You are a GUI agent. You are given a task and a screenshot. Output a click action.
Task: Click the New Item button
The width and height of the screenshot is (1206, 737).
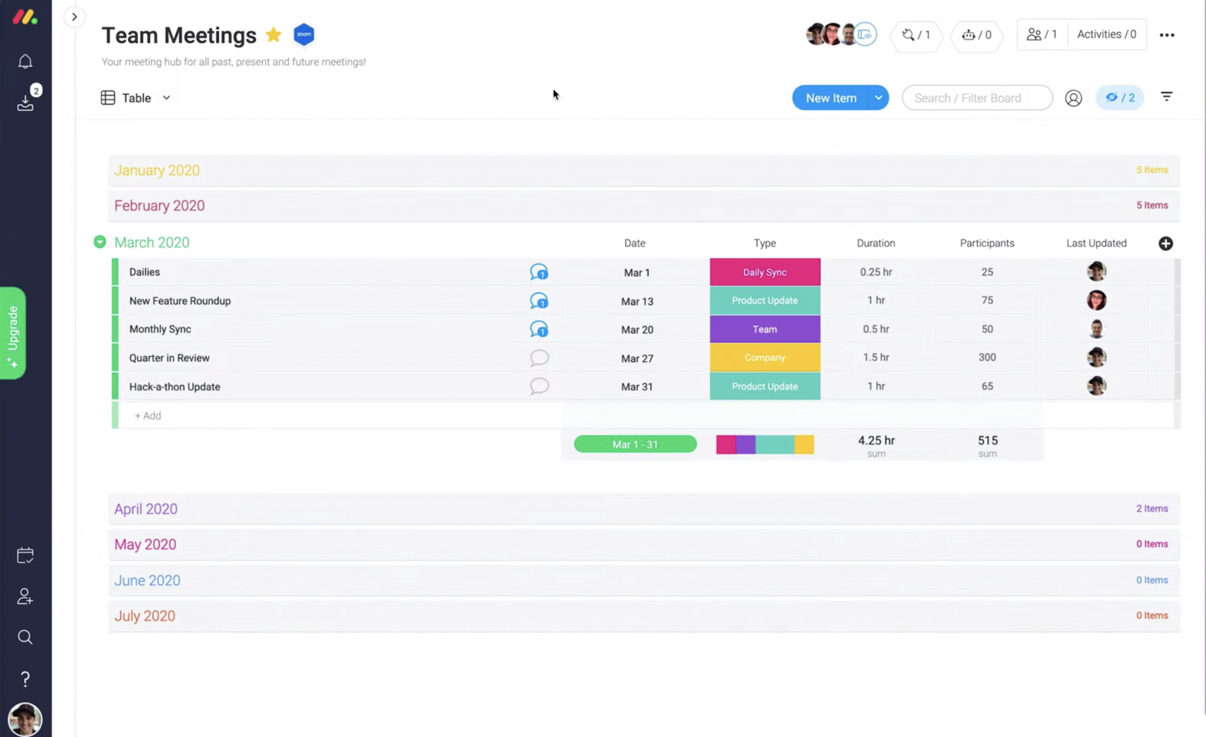click(830, 97)
